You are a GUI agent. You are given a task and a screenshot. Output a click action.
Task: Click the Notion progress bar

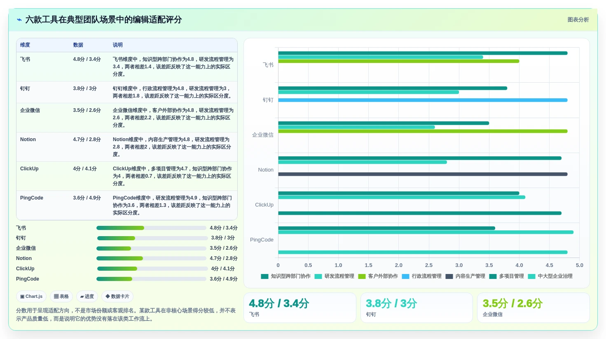pos(151,258)
